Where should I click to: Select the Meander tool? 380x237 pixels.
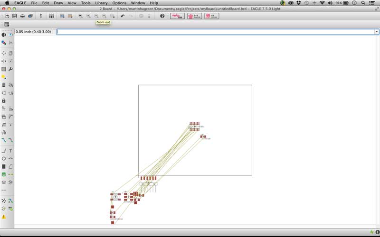coord(4,132)
